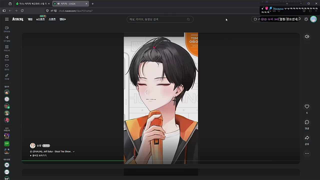Click the search magnifier icon
The image size is (320, 180).
(188, 19)
